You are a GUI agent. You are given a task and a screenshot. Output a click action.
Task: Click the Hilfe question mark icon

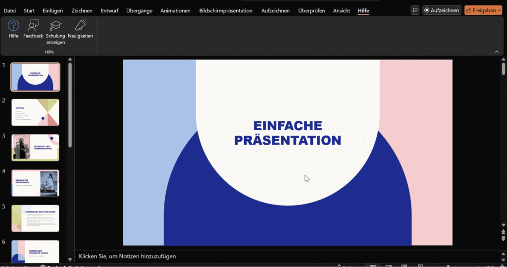click(x=13, y=26)
